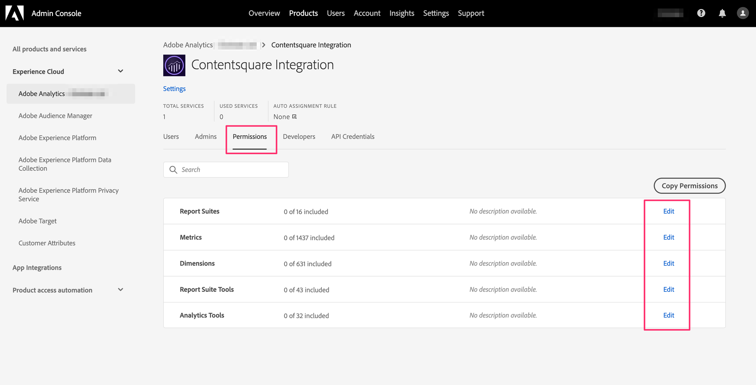Open notifications bell icon
The width and height of the screenshot is (756, 385).
722,13
